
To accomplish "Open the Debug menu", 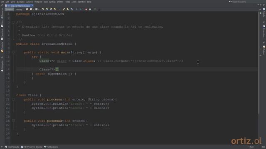I will pyautogui.click(x=52, y=2).
